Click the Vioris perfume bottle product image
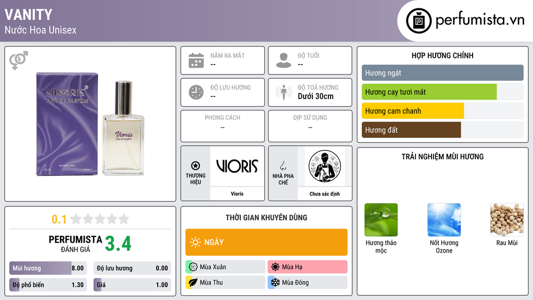Viewport: 533px width, 300px height. pos(91,124)
